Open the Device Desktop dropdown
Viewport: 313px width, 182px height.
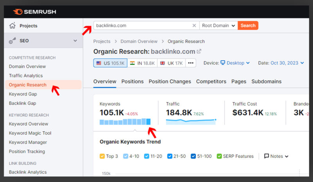point(235,63)
